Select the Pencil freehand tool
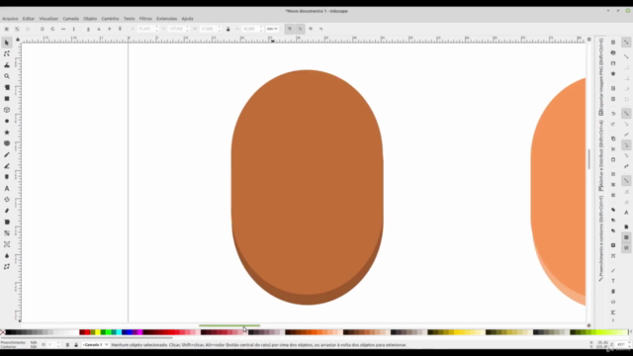 [7, 154]
